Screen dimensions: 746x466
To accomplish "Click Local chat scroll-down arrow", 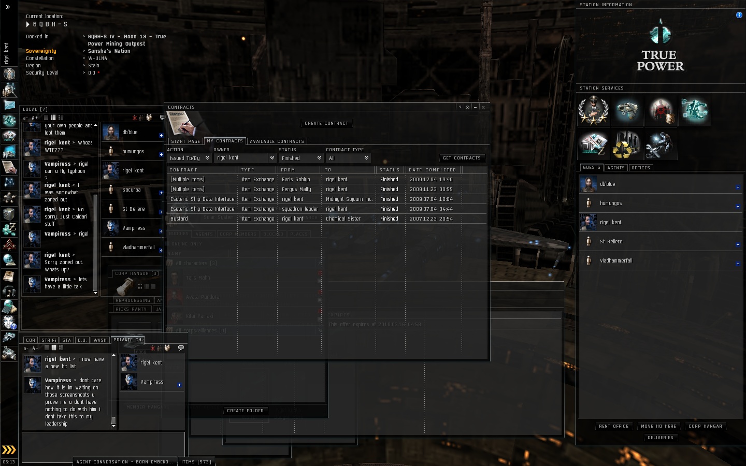I will (95, 293).
